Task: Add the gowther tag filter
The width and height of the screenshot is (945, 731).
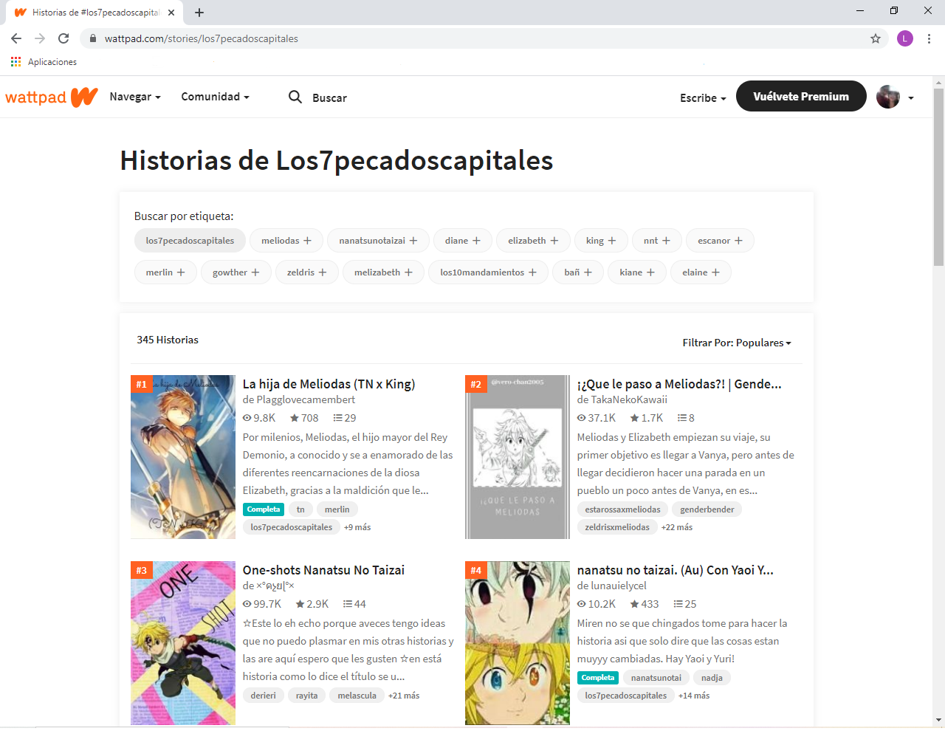Action: click(x=236, y=272)
